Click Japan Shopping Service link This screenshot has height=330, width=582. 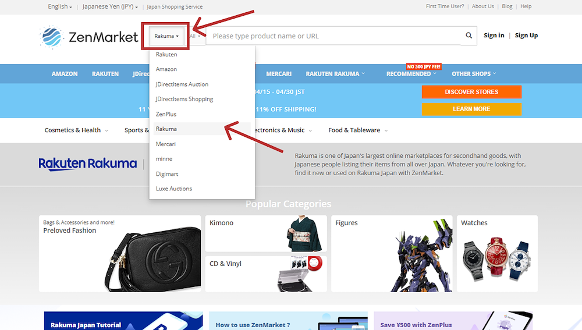pos(175,6)
